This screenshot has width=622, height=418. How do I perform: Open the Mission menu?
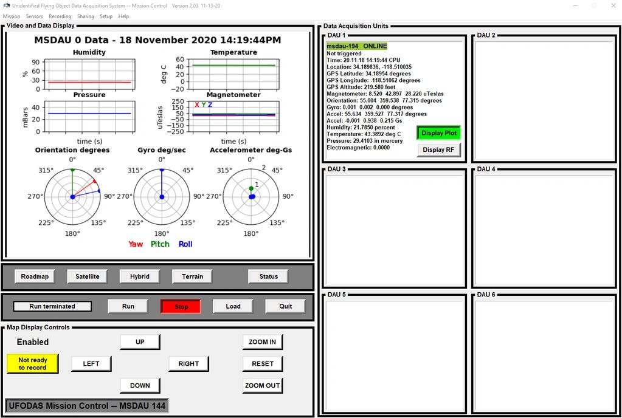click(12, 16)
